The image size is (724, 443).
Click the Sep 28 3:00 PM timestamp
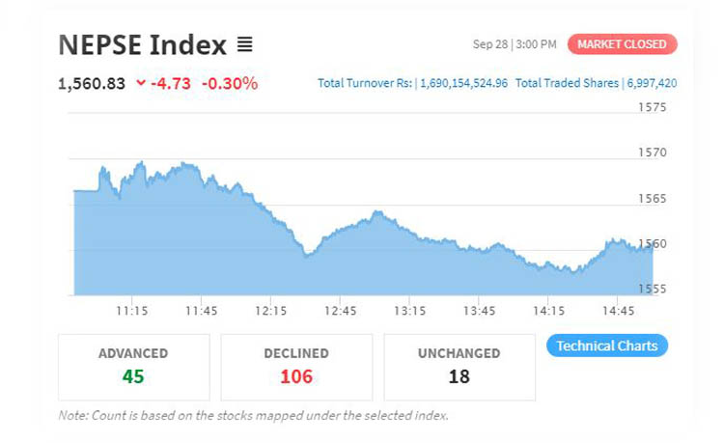(x=515, y=44)
